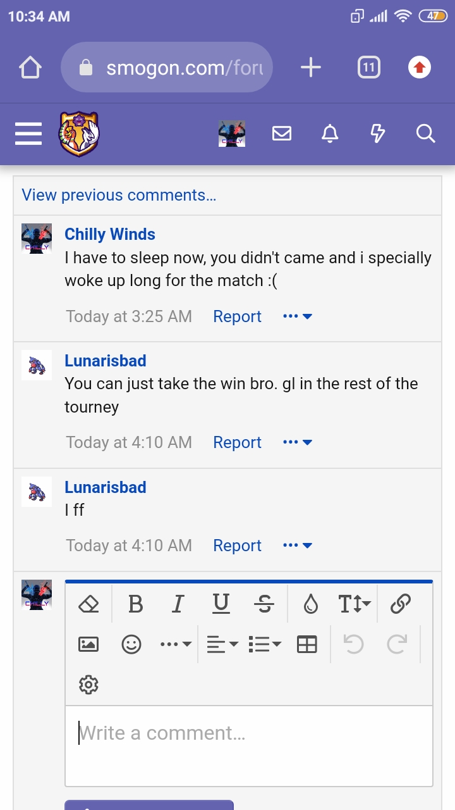Viewport: 455px width, 810px height.
Task: Open the forum search magnifier
Action: point(425,134)
